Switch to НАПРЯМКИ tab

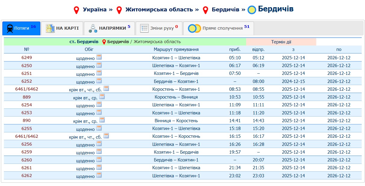click(109, 28)
